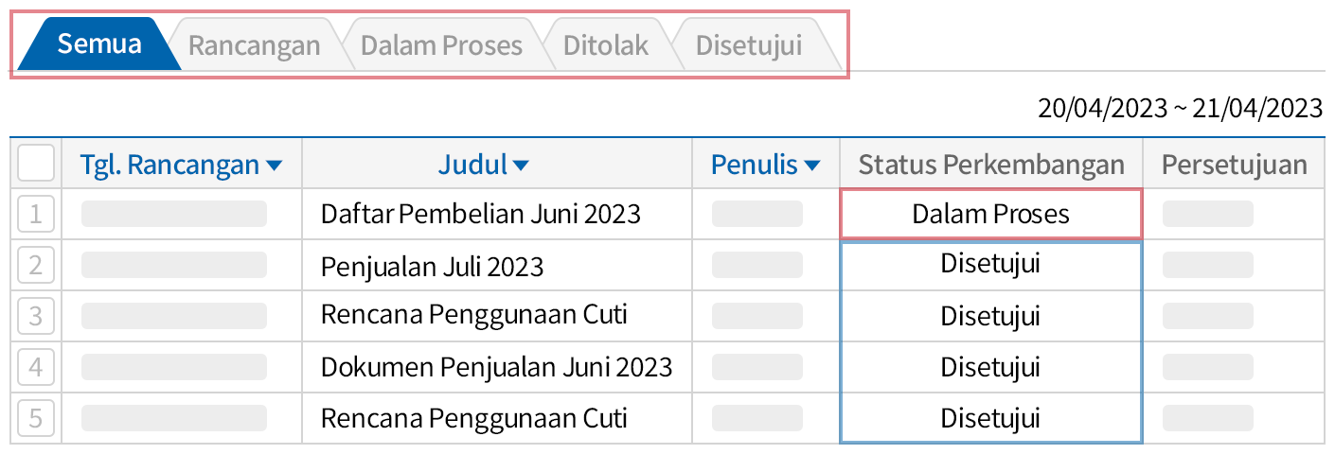
Task: Show the Ditolak tab
Action: [x=606, y=45]
